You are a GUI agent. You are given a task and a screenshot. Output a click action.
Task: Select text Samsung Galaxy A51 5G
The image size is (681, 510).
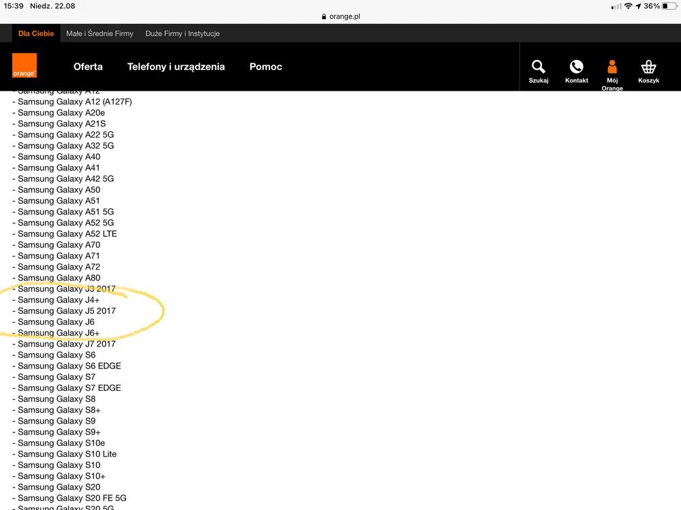(x=66, y=212)
